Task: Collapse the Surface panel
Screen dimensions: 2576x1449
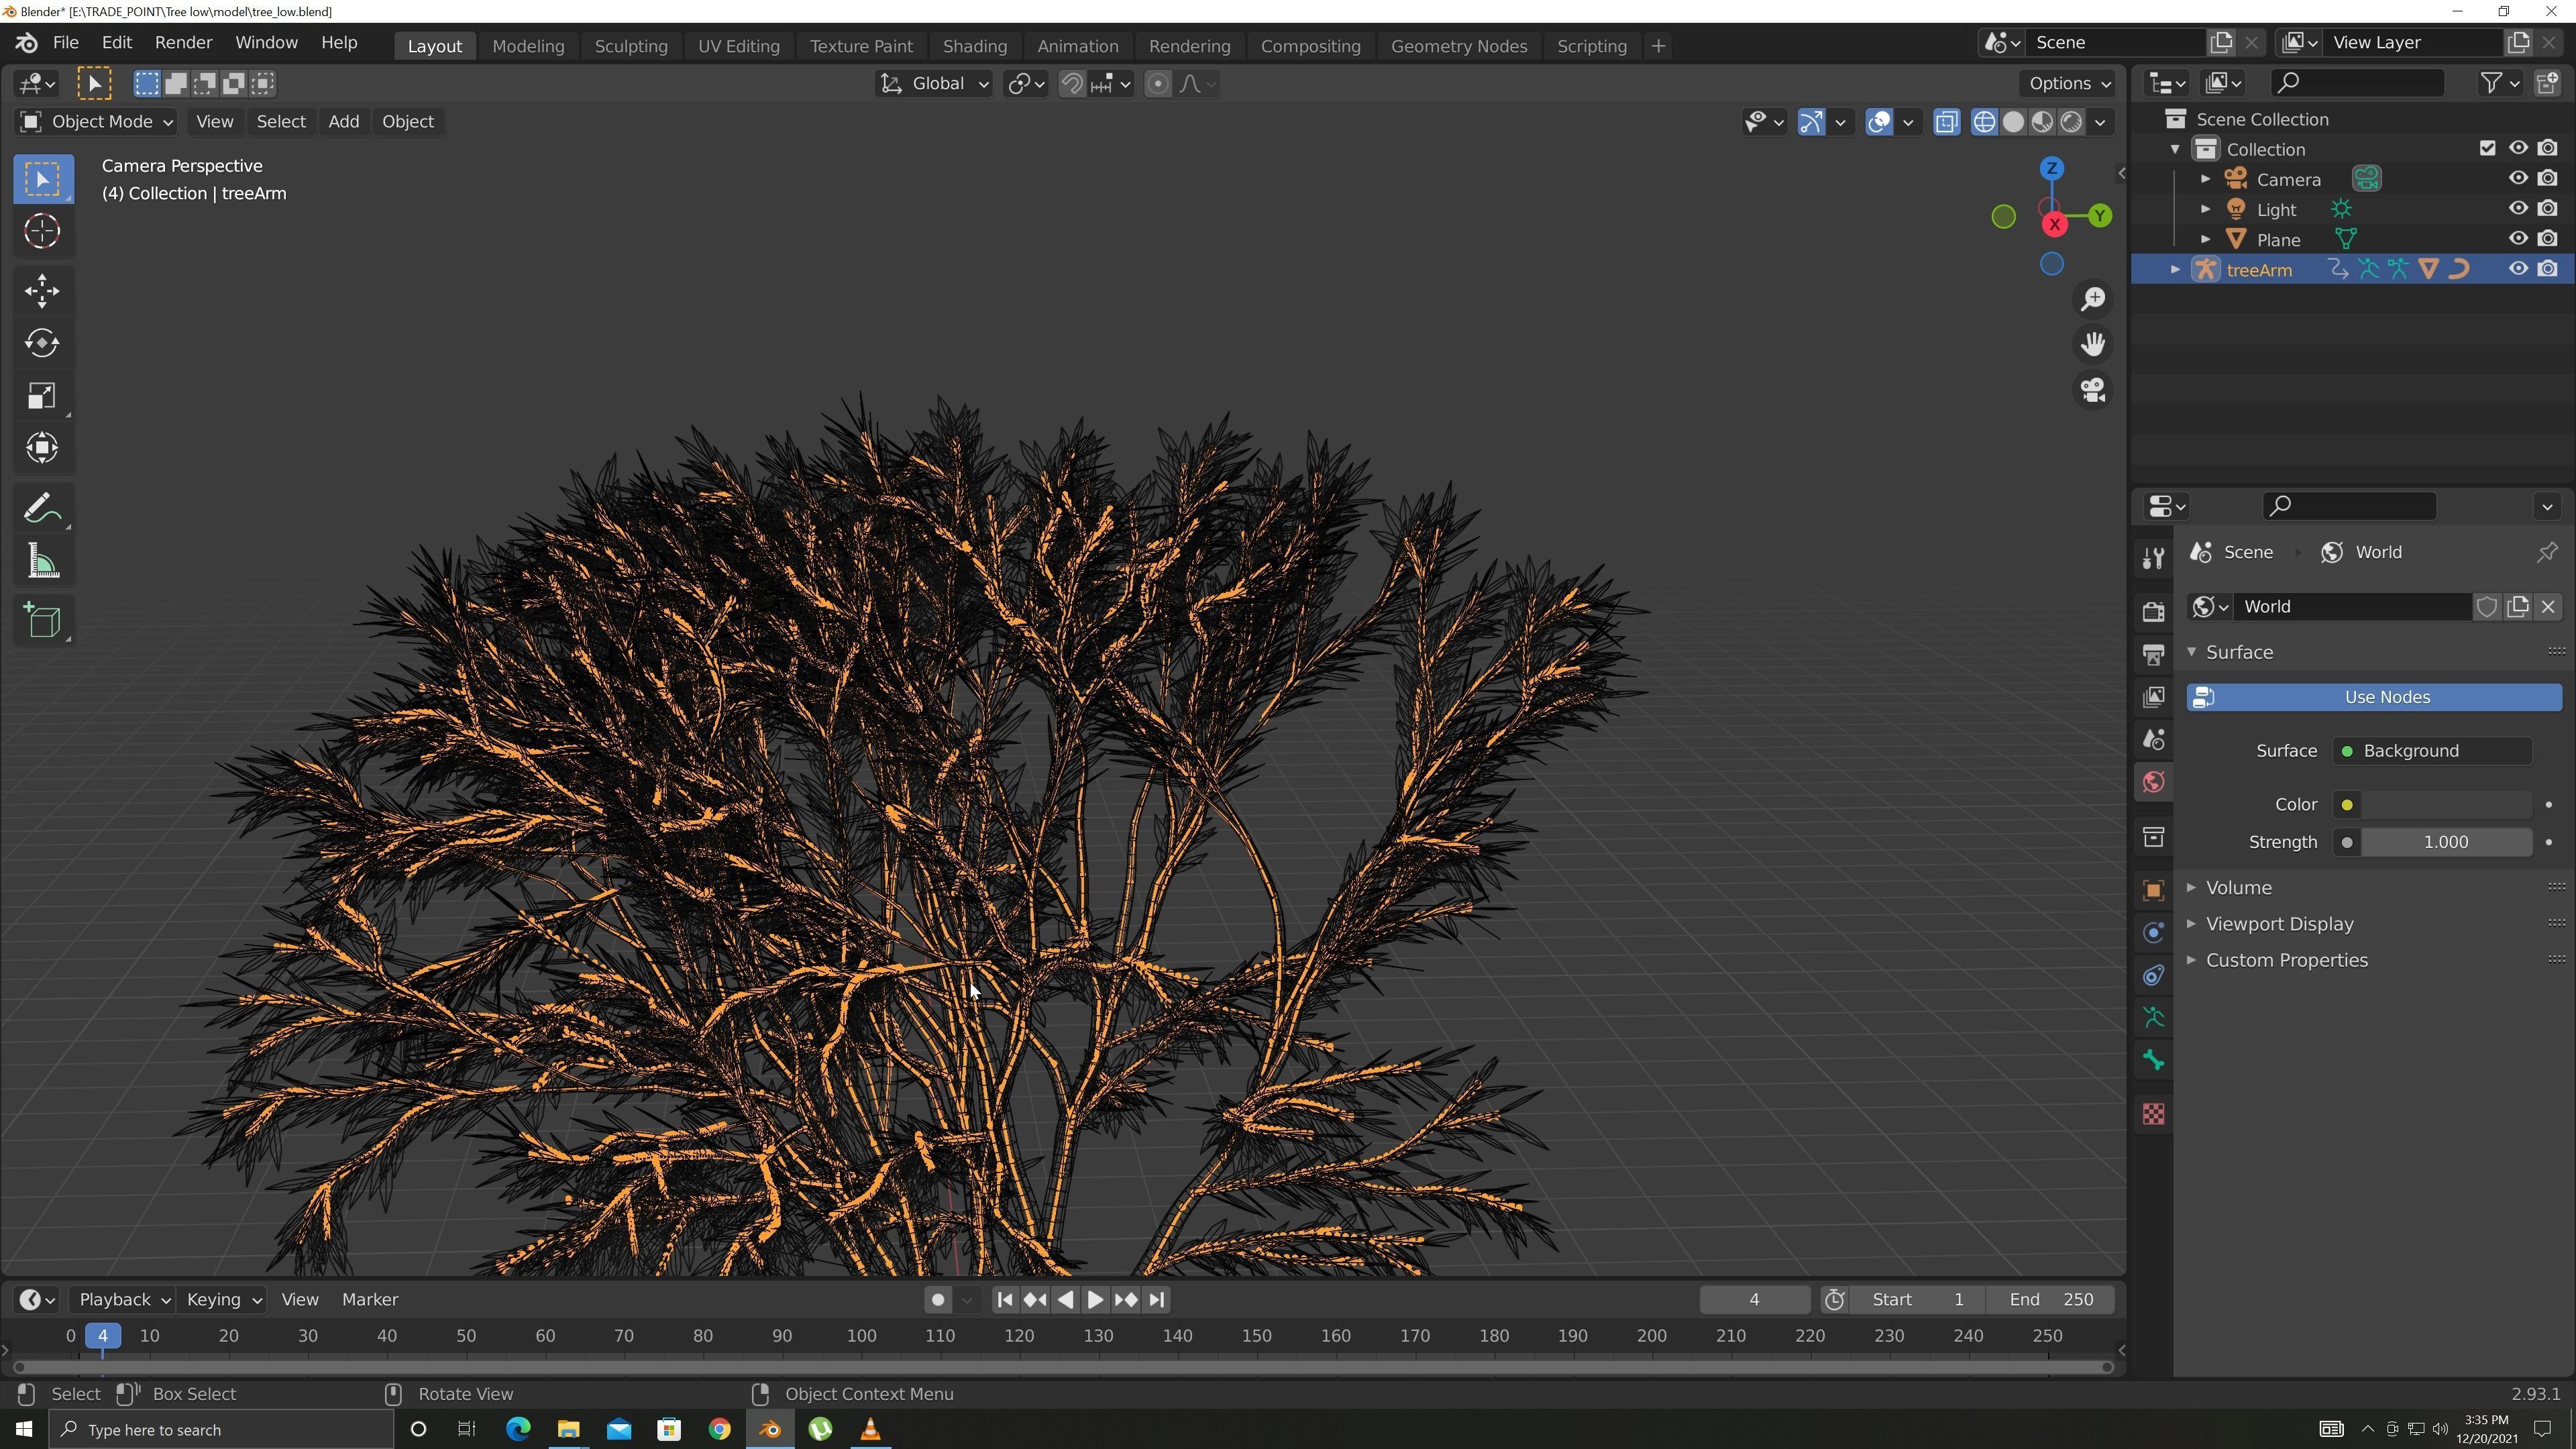Action: coord(2239,652)
